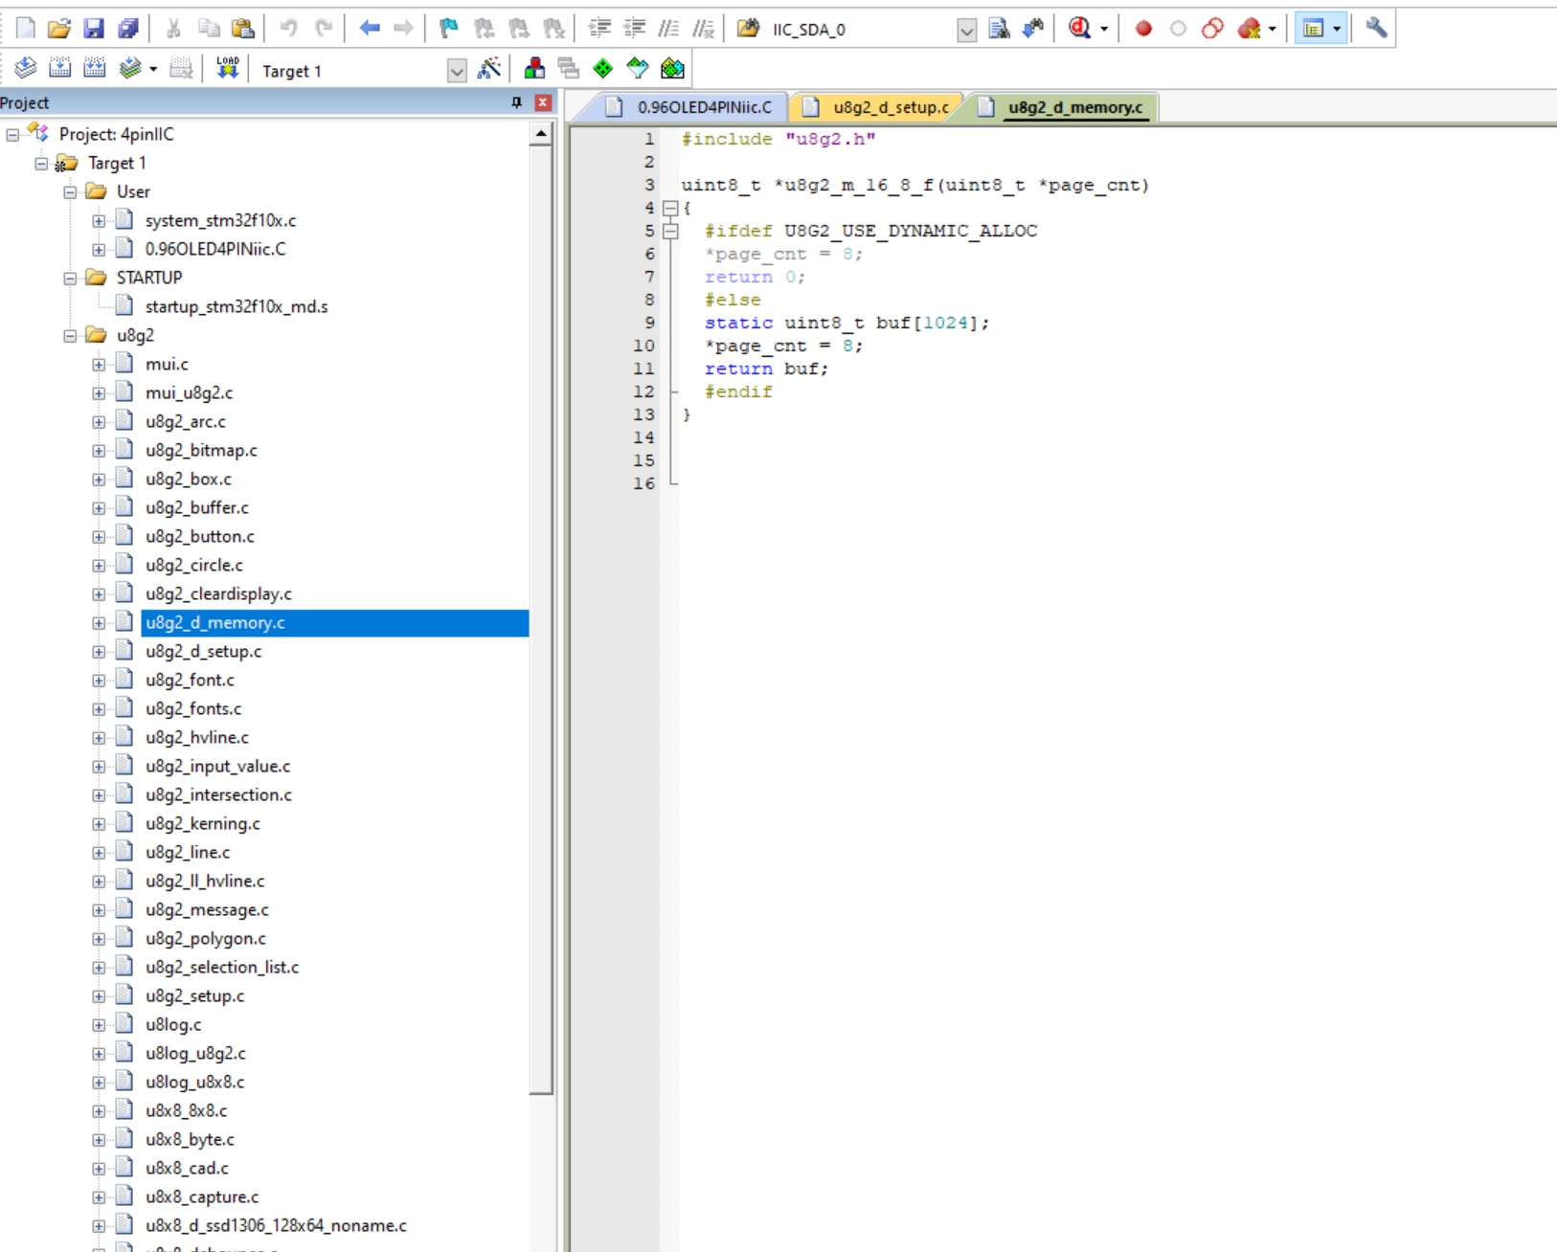Select u8g2_font.c in project tree

[x=190, y=680]
